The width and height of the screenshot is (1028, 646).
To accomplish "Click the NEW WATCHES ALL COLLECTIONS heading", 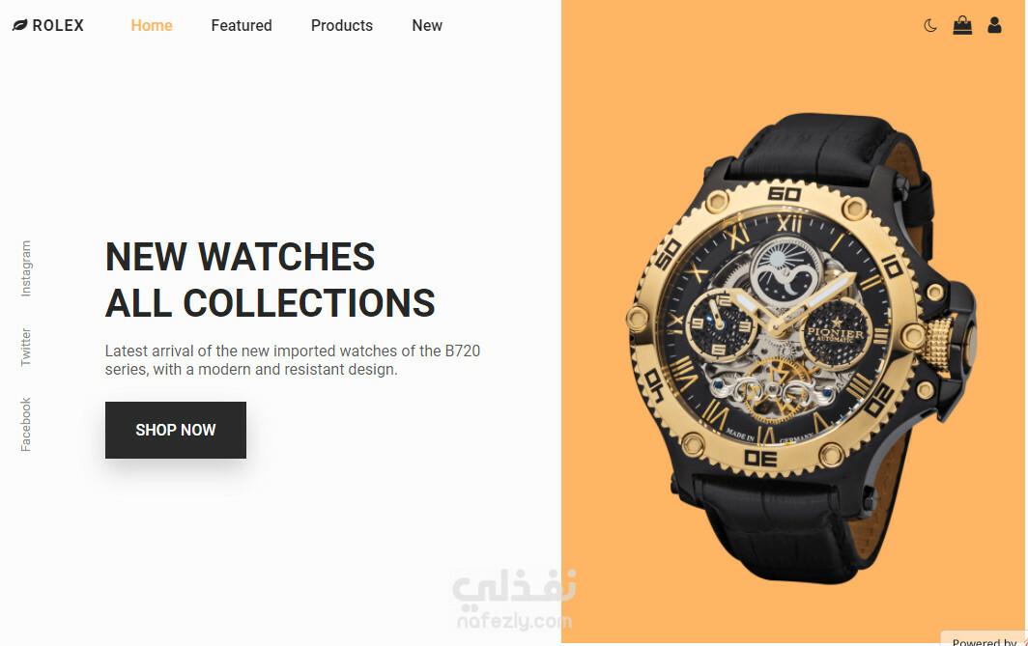I will tap(271, 280).
